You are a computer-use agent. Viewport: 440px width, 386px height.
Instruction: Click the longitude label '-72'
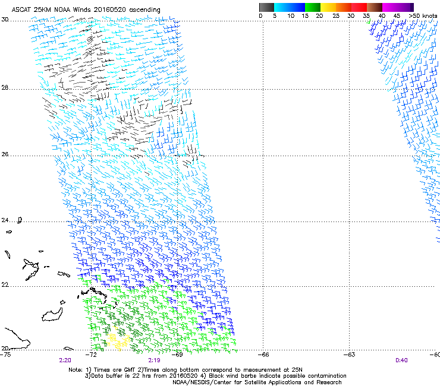pyautogui.click(x=91, y=355)
